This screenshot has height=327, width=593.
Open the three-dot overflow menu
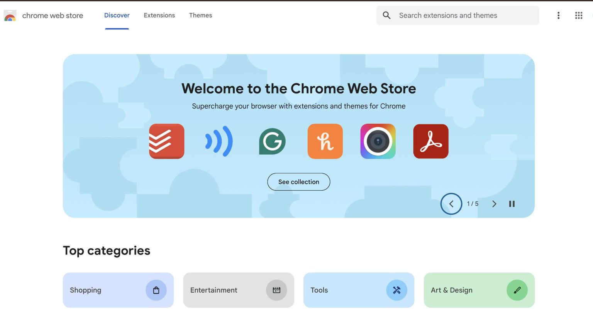tap(558, 15)
